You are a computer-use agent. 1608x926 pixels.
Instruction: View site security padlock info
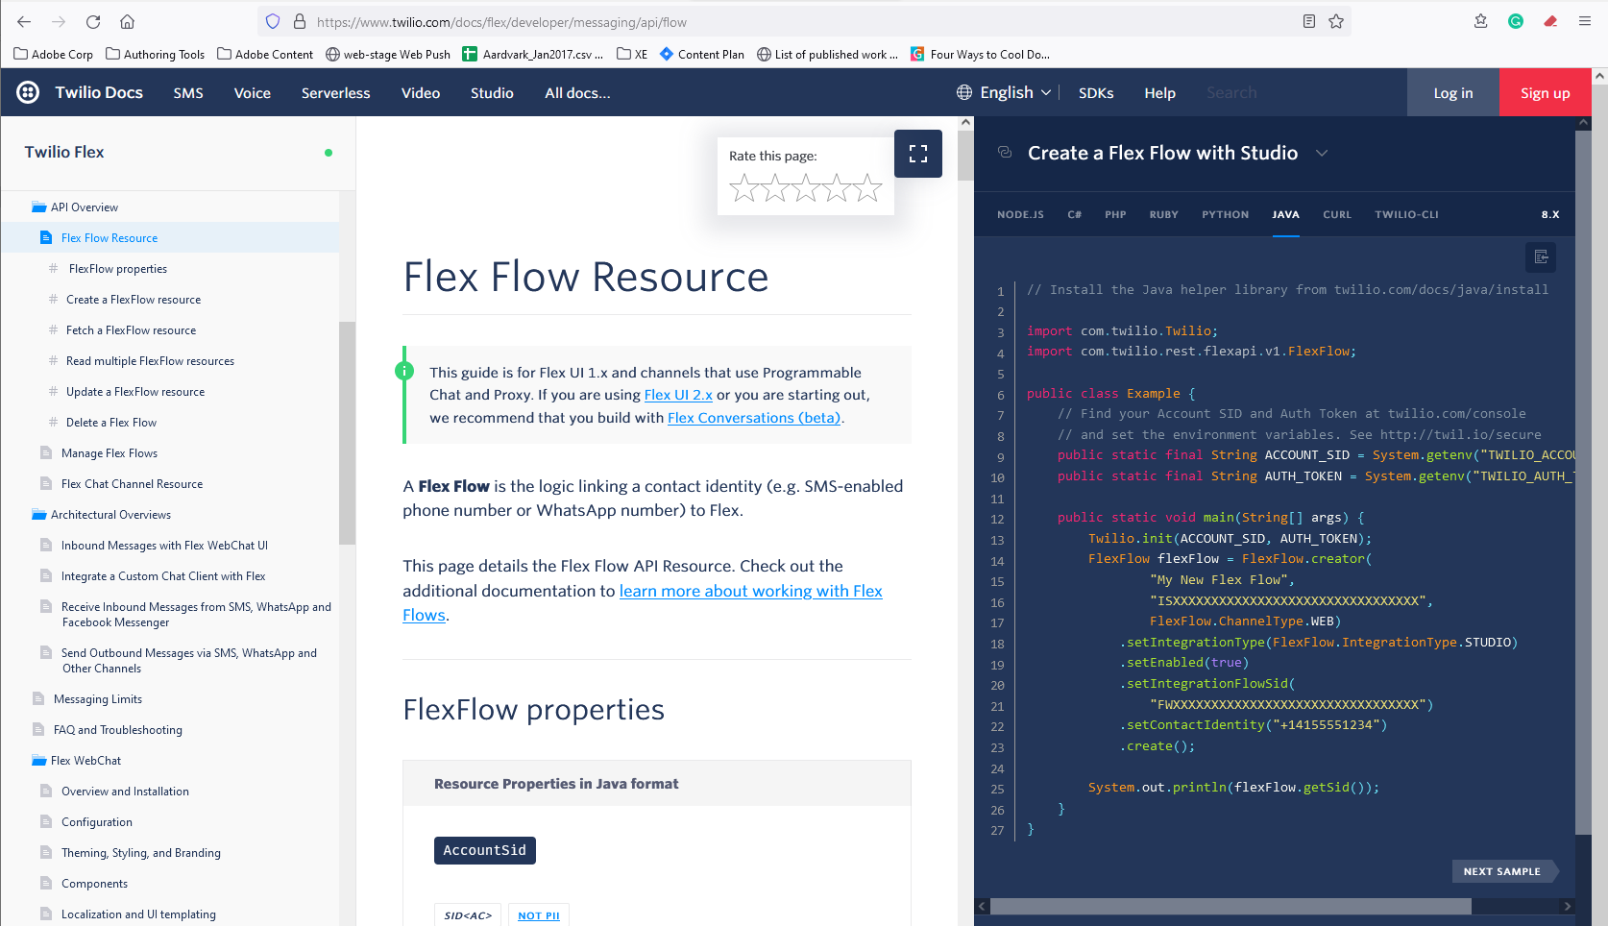[x=299, y=21]
